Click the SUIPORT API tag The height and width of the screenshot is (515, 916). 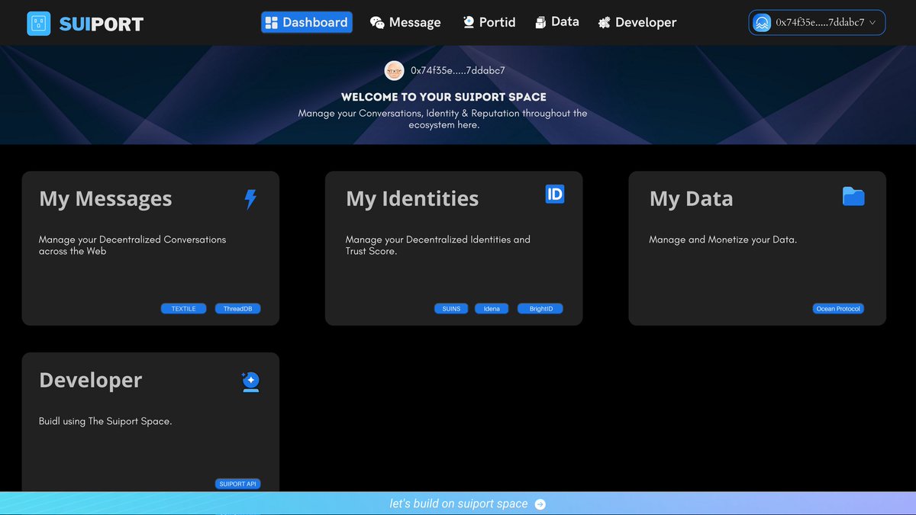(x=238, y=484)
